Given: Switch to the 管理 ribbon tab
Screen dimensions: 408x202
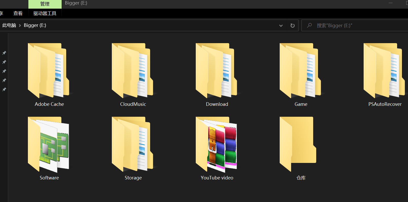Looking at the screenshot, I should point(45,4).
